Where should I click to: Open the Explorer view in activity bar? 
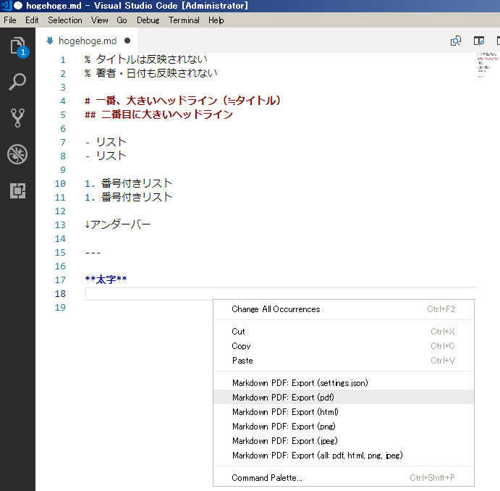click(x=18, y=46)
